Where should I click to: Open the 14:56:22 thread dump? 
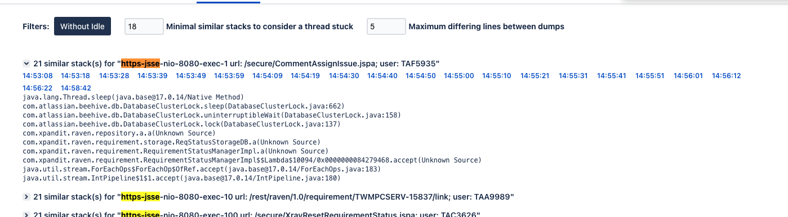[38, 88]
